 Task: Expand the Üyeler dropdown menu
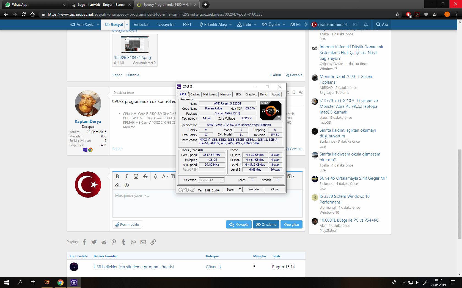tap(284, 25)
